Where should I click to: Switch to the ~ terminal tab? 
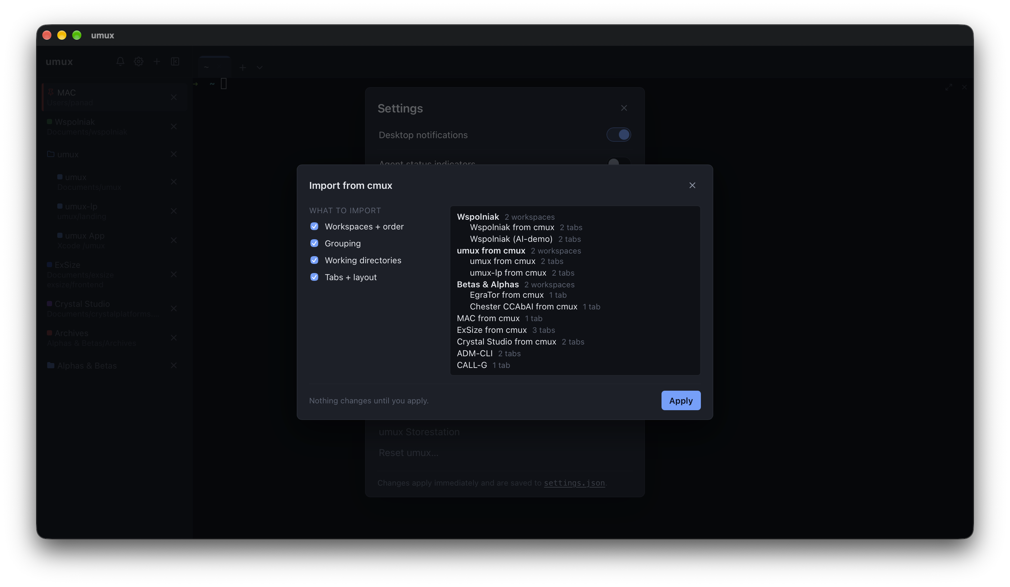(214, 67)
